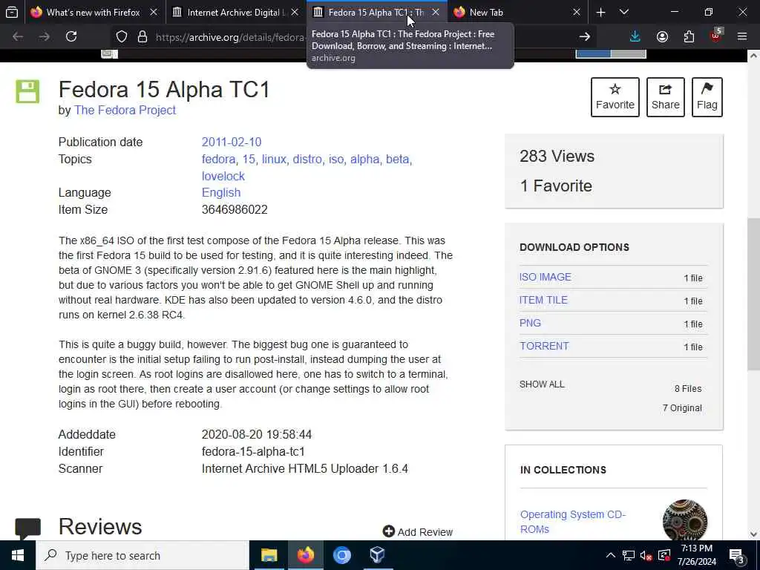Close the New Tab tab
760x570 pixels.
[576, 12]
